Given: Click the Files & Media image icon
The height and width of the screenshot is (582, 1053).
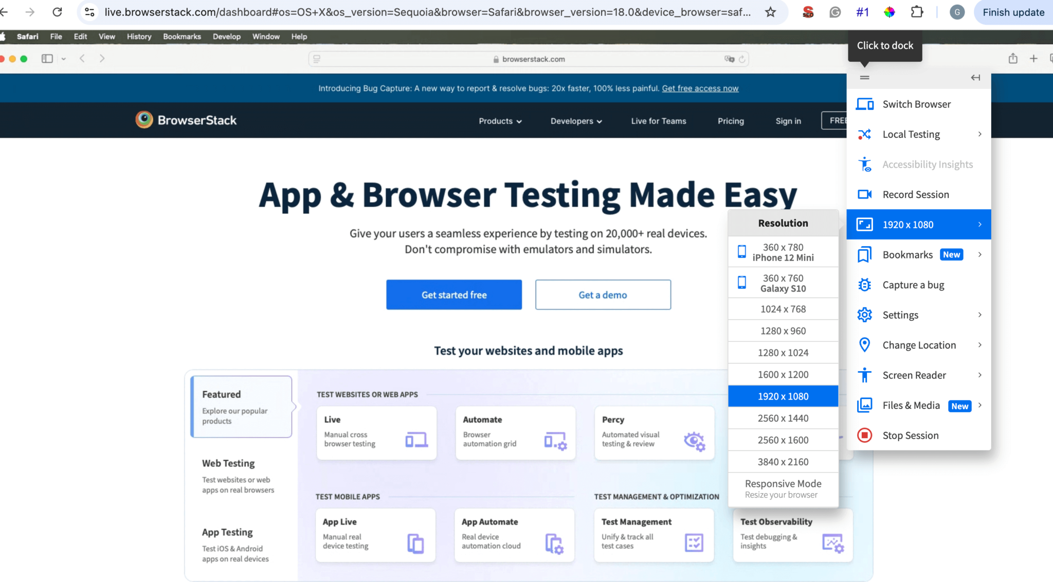Looking at the screenshot, I should point(864,405).
